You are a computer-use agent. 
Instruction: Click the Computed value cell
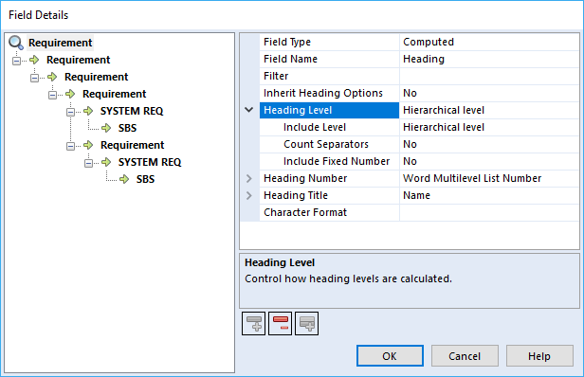(489, 42)
